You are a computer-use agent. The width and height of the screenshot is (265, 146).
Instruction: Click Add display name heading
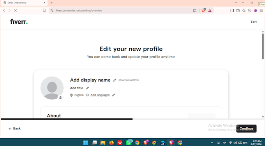(x=90, y=80)
